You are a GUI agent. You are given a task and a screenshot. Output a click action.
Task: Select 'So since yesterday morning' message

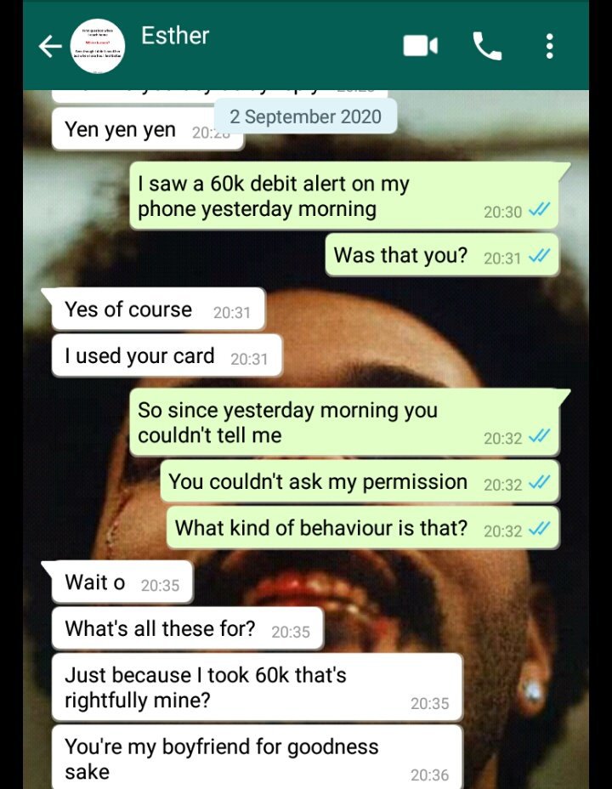(345, 423)
